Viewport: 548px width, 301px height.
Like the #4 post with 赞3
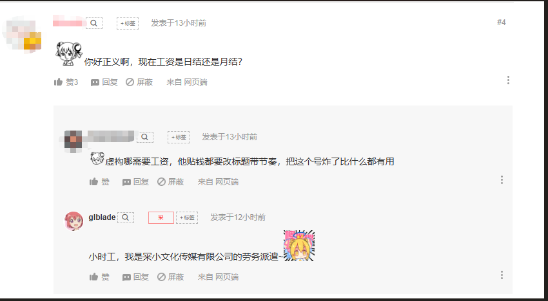pyautogui.click(x=66, y=82)
